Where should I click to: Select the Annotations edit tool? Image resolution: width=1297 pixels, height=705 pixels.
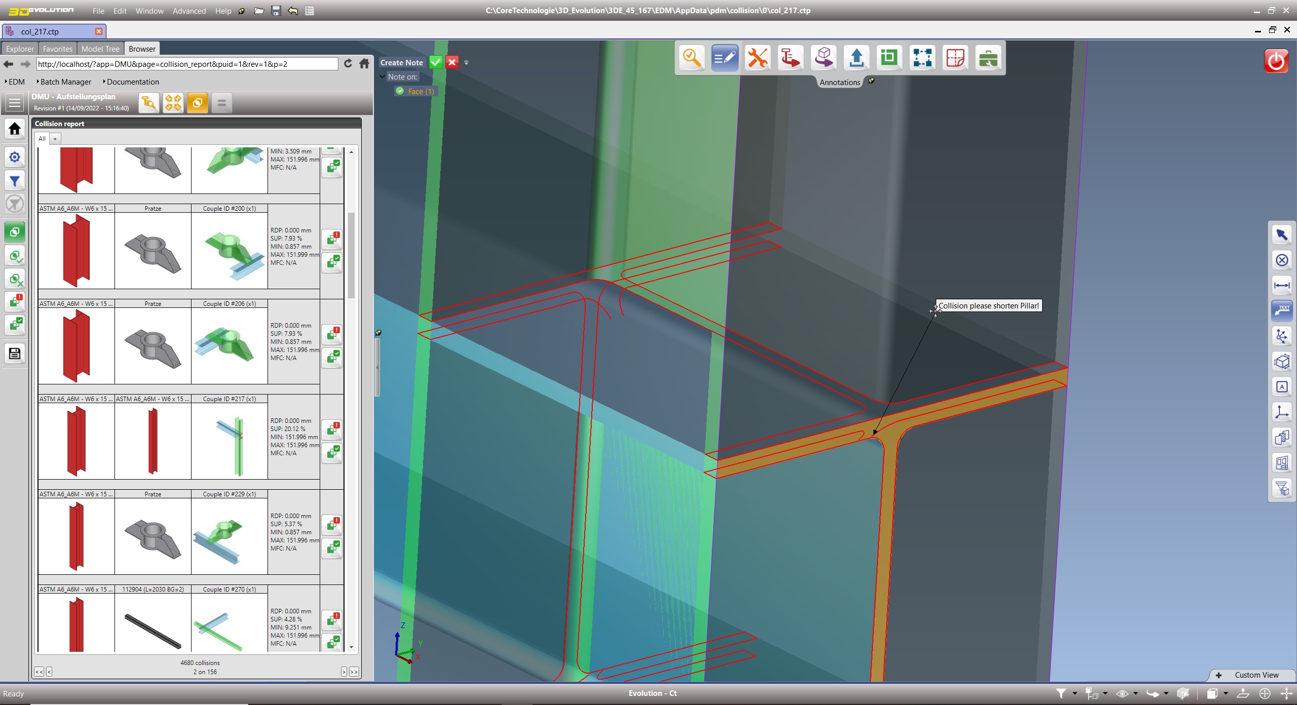724,58
